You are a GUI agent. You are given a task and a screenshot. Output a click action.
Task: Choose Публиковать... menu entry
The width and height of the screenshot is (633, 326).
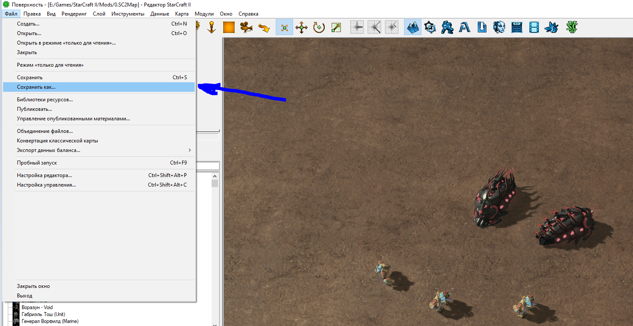(x=99, y=109)
